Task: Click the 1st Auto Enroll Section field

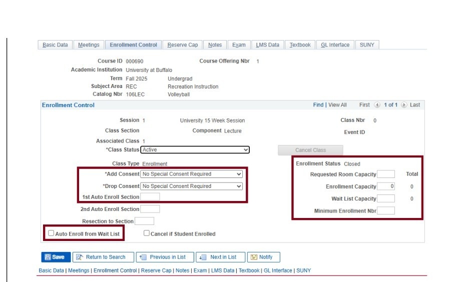Action: (150, 197)
